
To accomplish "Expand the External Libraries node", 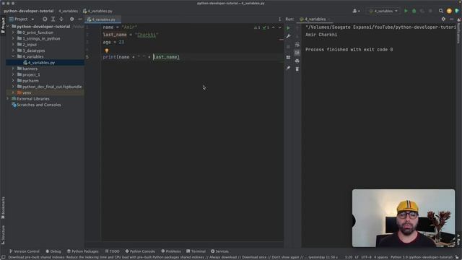I will coord(8,98).
